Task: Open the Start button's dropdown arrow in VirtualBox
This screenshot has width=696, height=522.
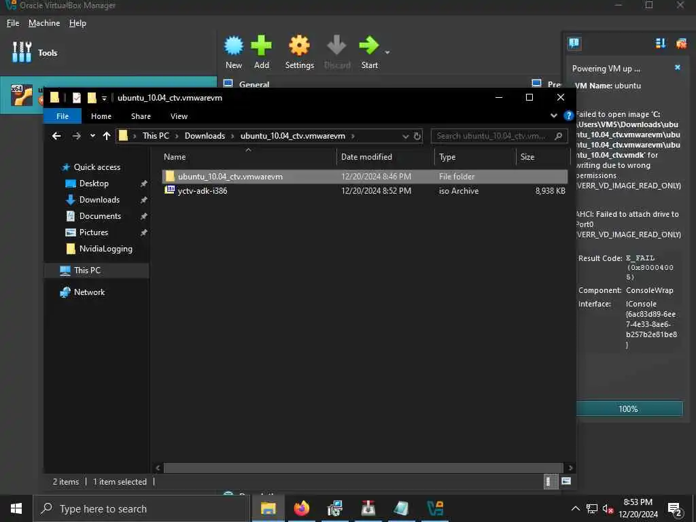Action: pyautogui.click(x=387, y=52)
